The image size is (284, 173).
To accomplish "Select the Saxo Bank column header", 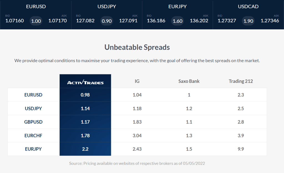I will 189,81.
